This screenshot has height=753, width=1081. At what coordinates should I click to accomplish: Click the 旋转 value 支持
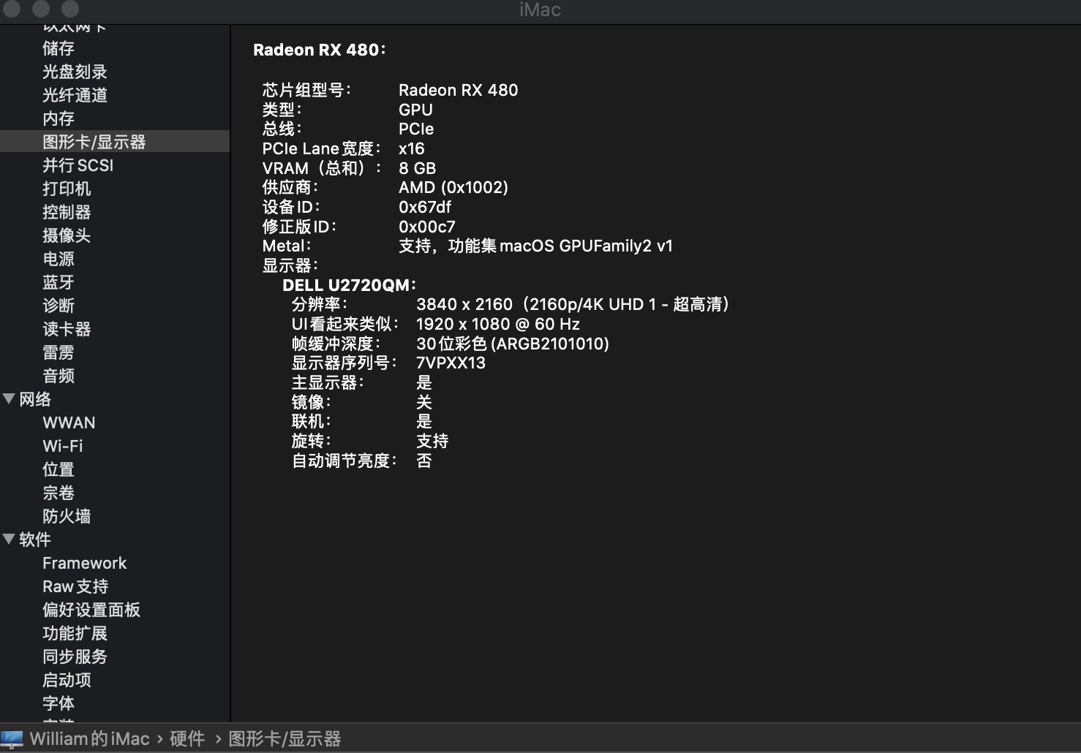point(432,441)
